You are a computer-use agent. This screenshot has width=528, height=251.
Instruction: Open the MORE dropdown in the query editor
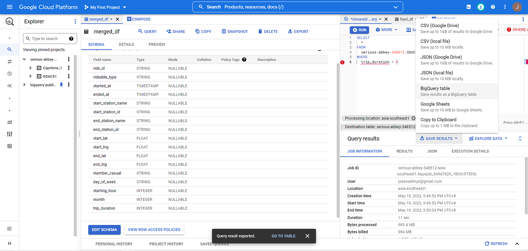385,29
